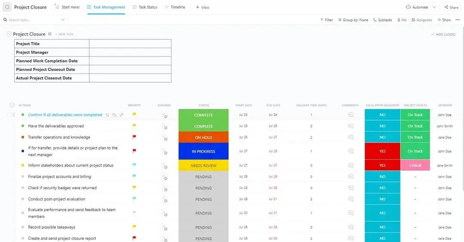
Task: Open the Task Status tab
Action: point(145,7)
